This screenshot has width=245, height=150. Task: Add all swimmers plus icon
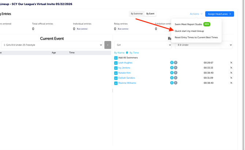[116, 58]
